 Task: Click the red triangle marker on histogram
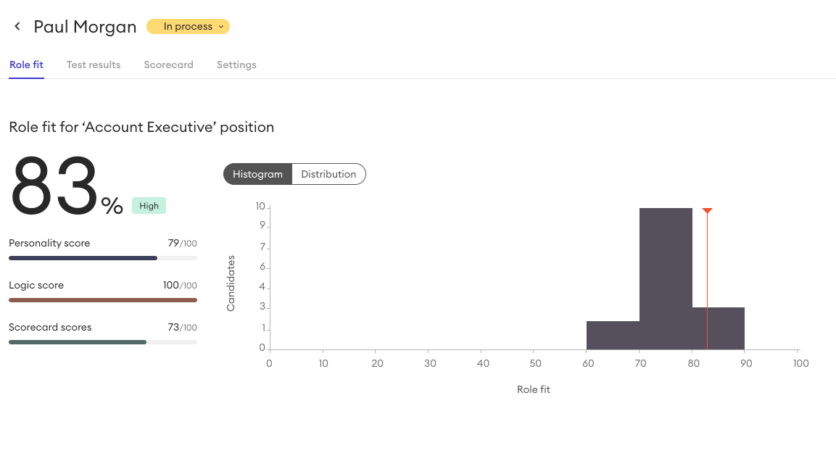pyautogui.click(x=707, y=211)
